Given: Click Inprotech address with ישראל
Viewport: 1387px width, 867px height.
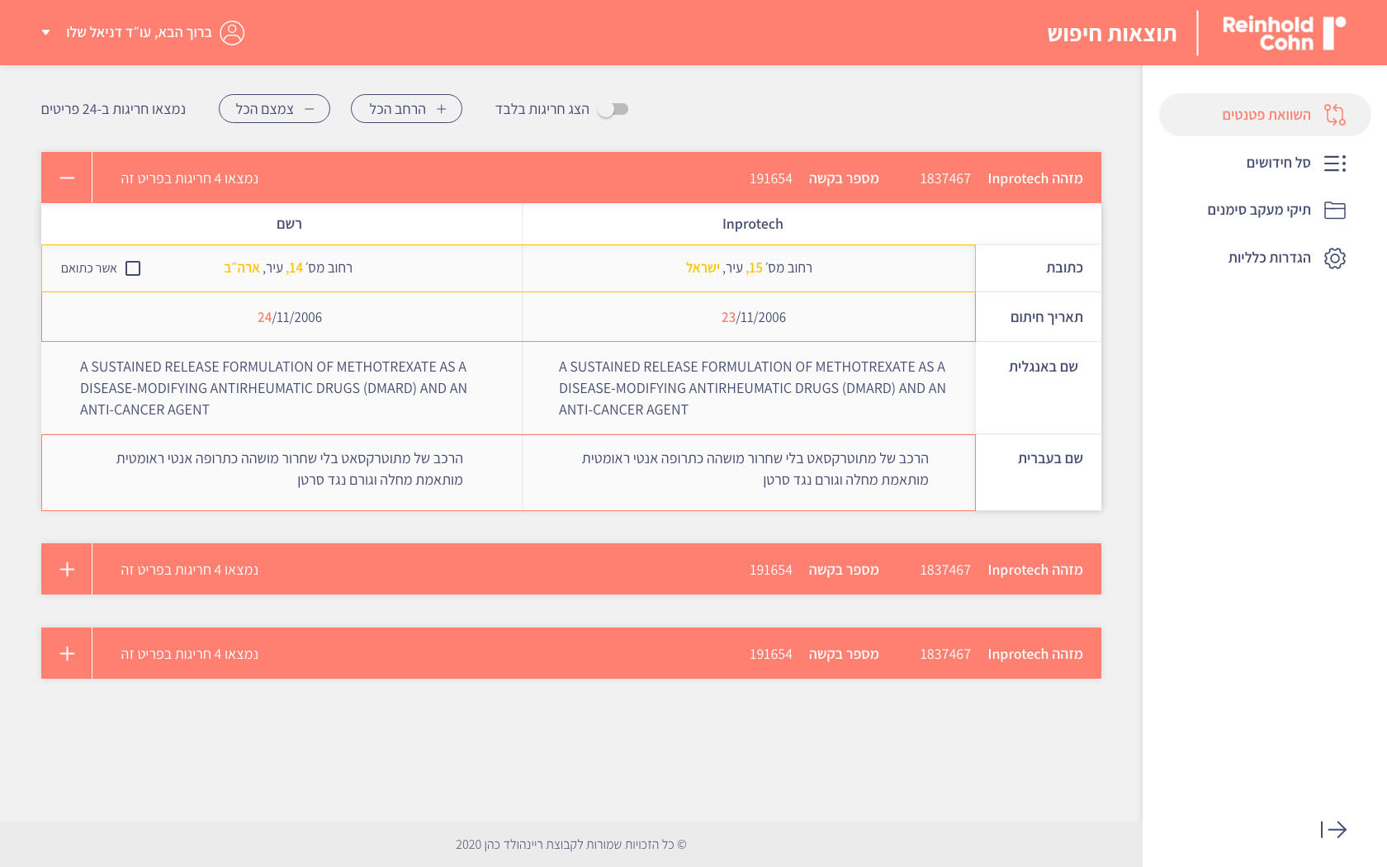Looking at the screenshot, I should [749, 268].
